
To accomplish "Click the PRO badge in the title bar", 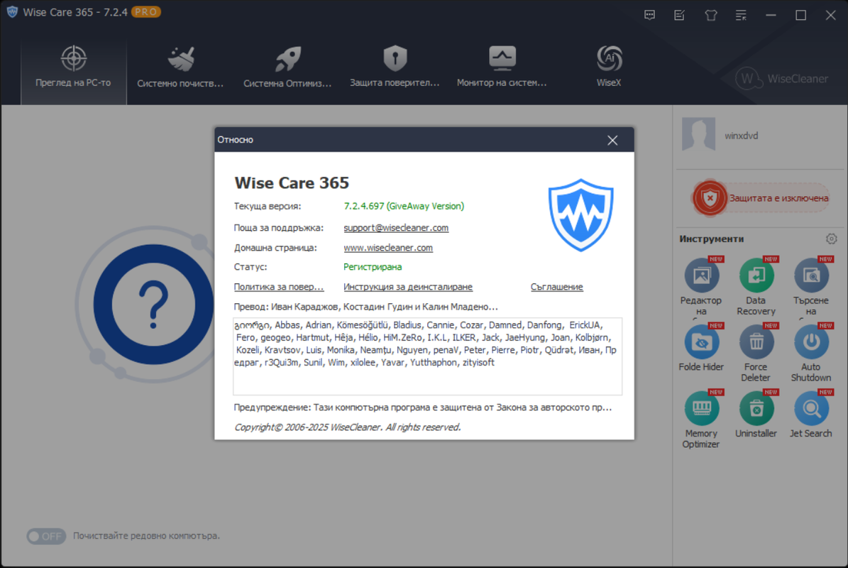I will click(x=146, y=12).
